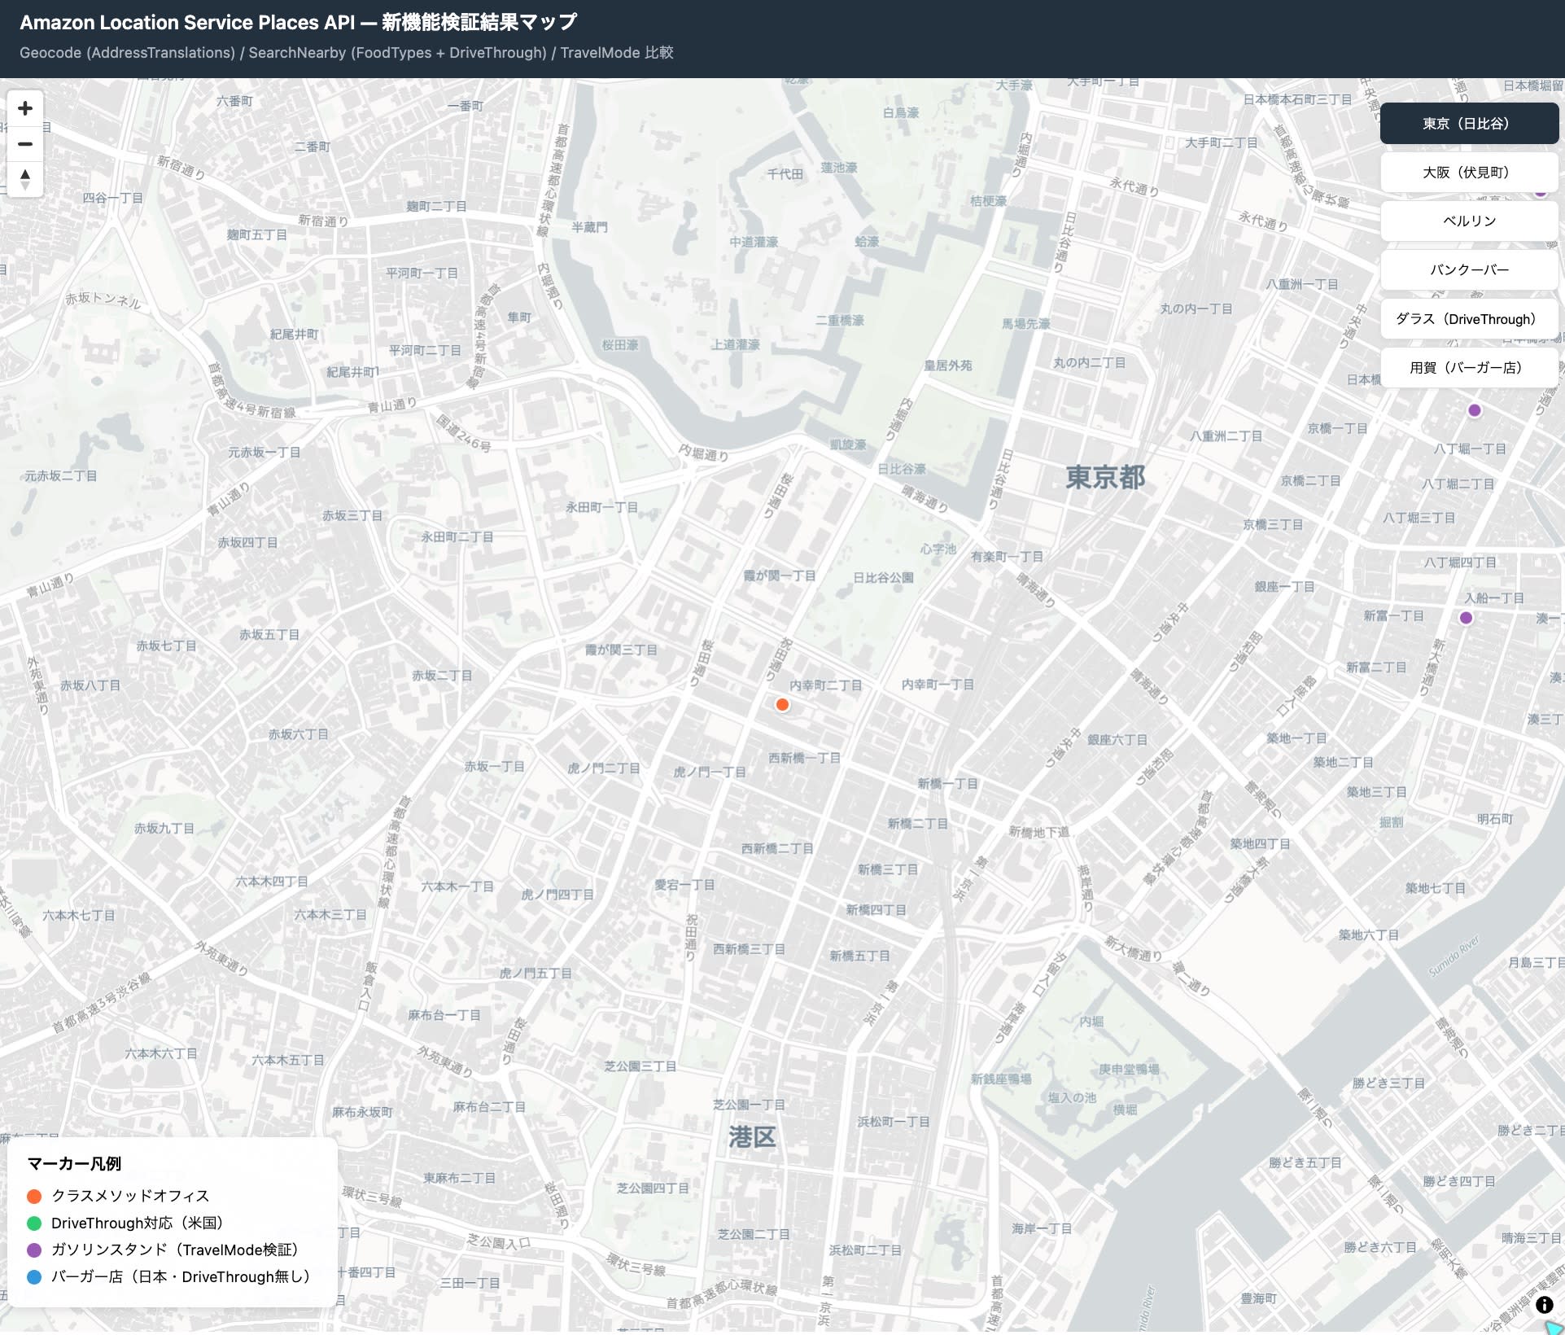Viewport: 1565px width, 1335px height.
Task: Open the map attribution info icon
Action: pos(1544,1305)
